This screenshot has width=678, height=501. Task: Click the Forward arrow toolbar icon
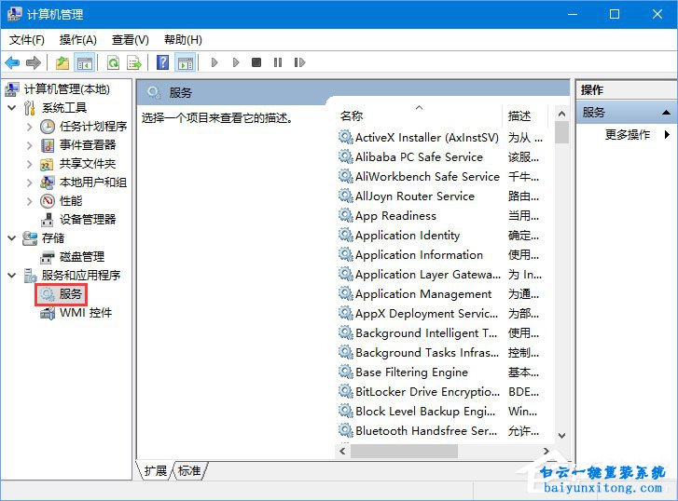coord(34,63)
